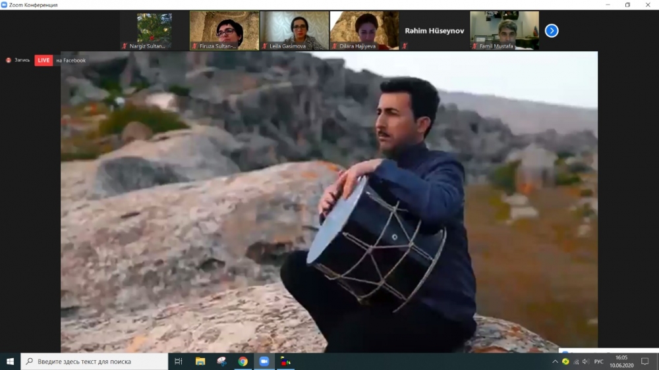659x370 pixels.
Task: Select Dilara Hajiyeva video thumbnail
Action: (364, 31)
